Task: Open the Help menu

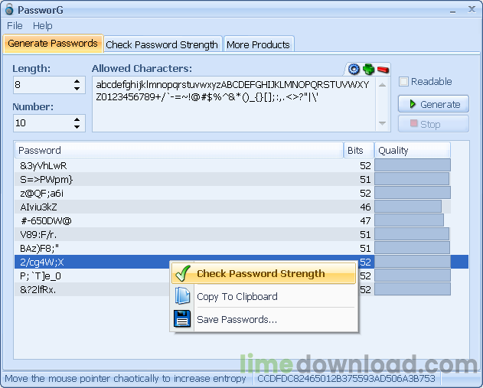Action: click(43, 25)
